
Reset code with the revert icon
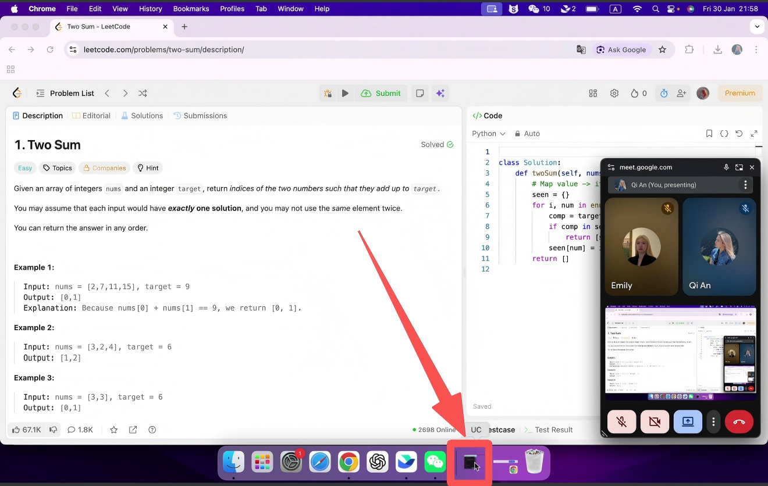[x=739, y=134]
